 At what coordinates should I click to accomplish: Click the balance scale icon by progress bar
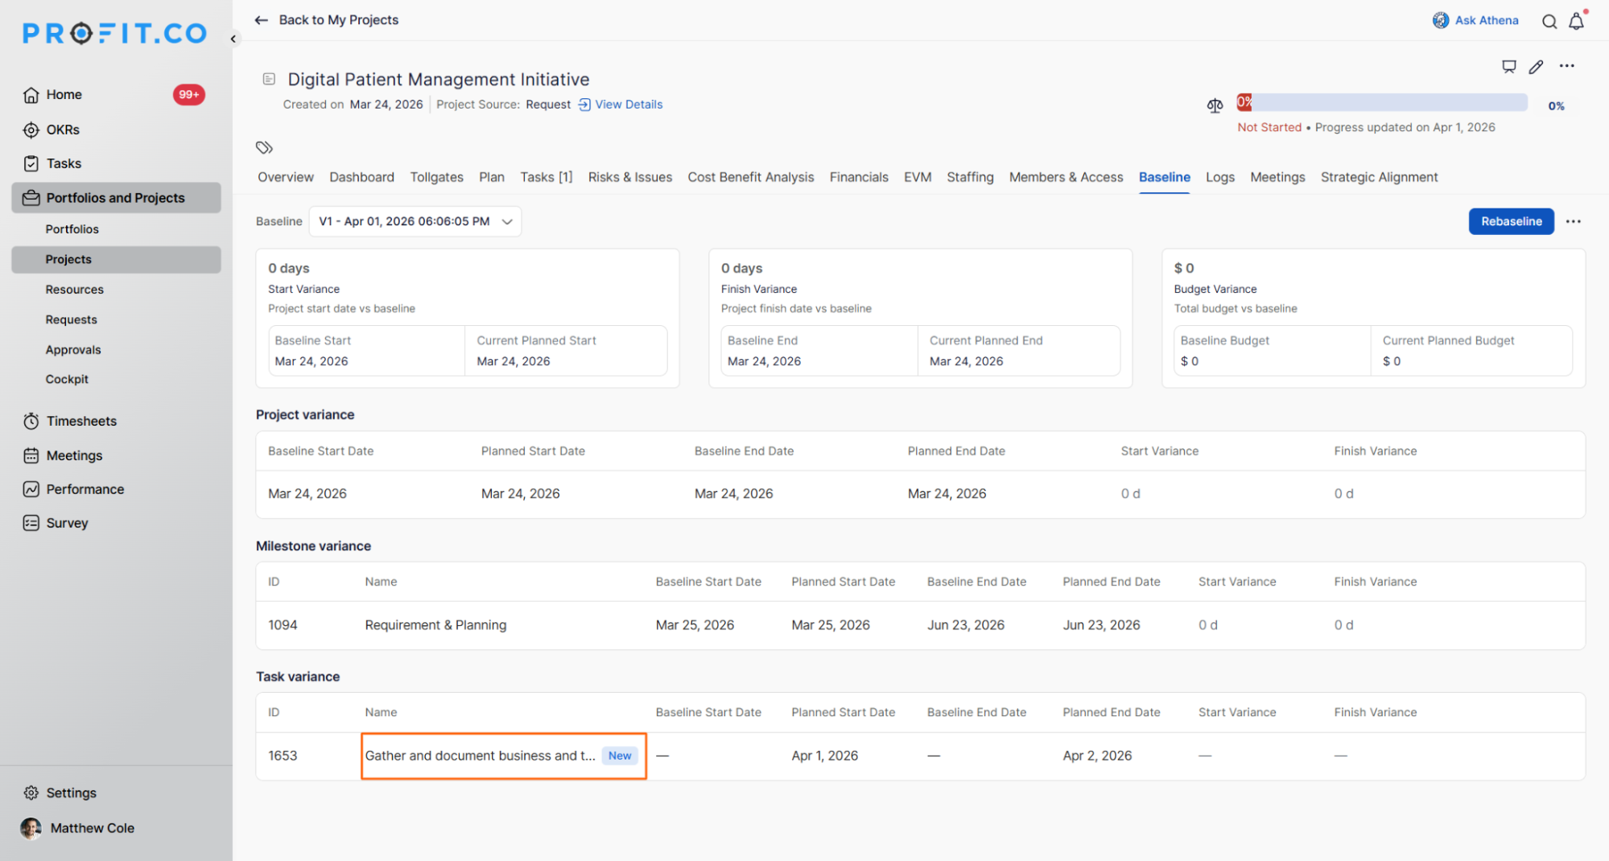point(1215,105)
